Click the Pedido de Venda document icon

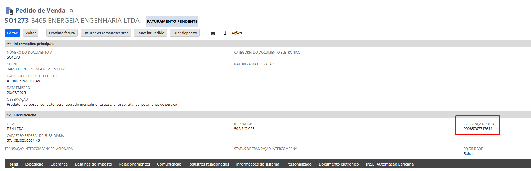pyautogui.click(x=9, y=11)
